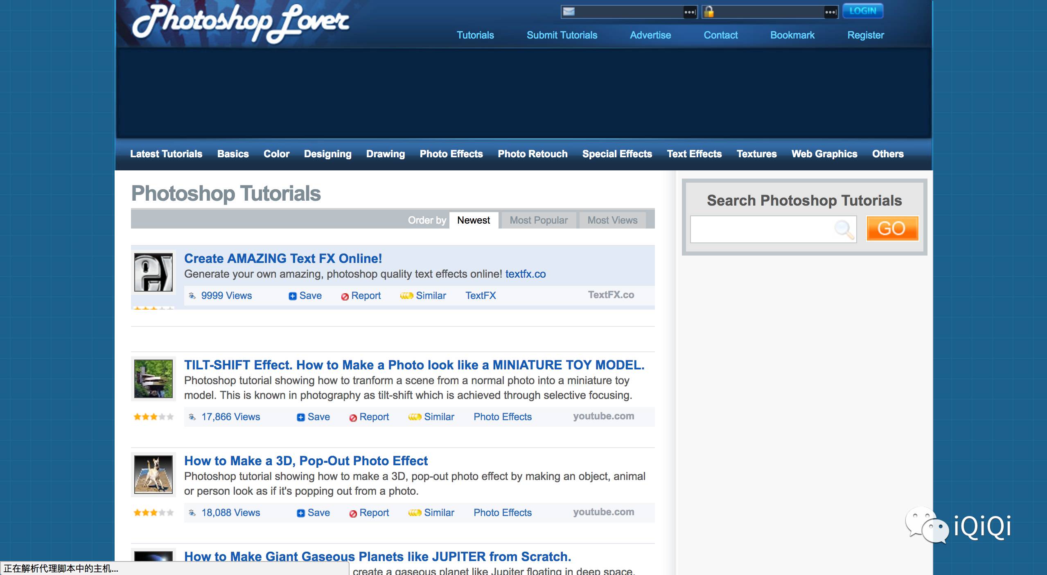Click the Photoshop Lover logo
Image resolution: width=1047 pixels, height=575 pixels.
(x=241, y=23)
